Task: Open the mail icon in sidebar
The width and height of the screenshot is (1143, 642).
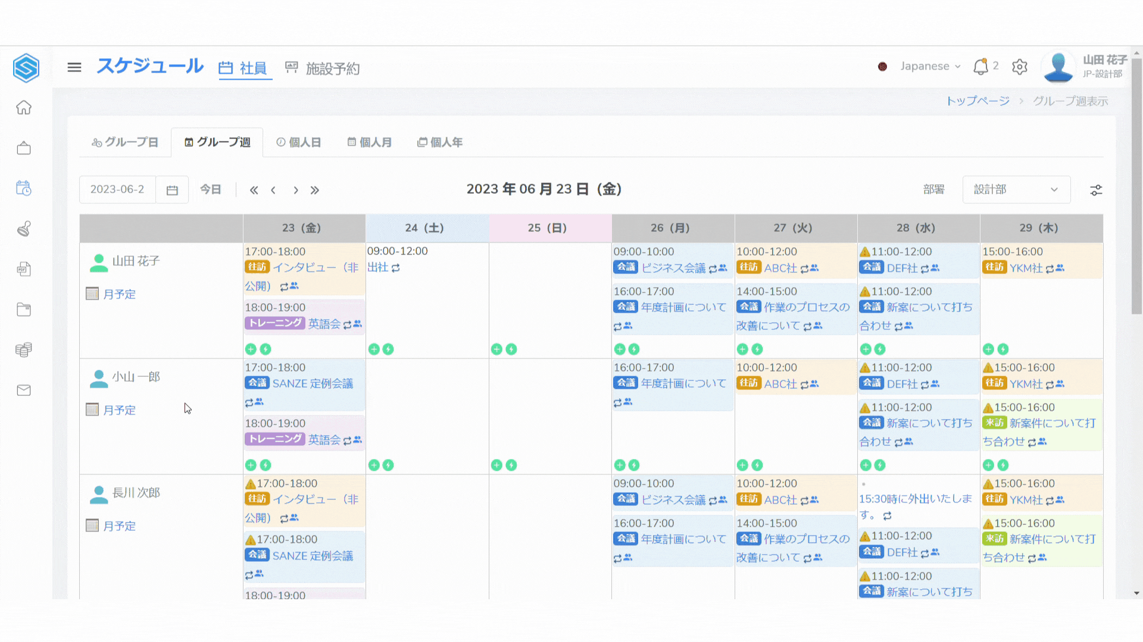Action: point(24,391)
